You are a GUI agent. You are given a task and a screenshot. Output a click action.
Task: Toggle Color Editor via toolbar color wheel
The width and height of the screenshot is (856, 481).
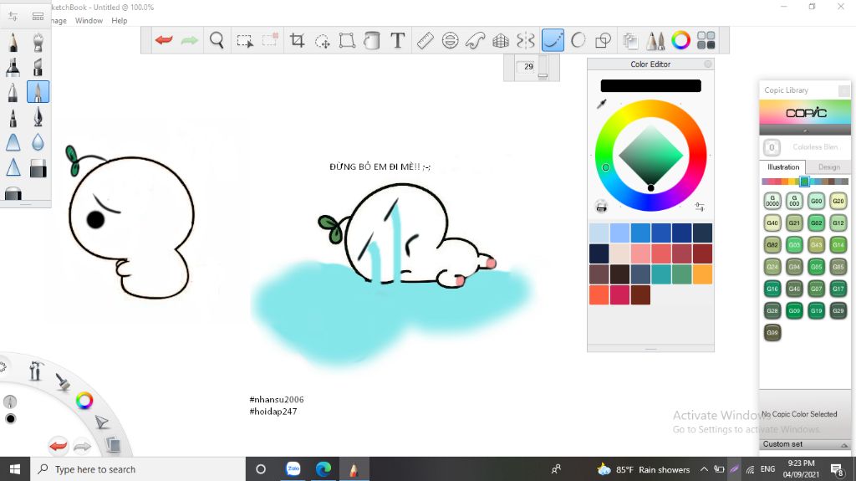[680, 40]
